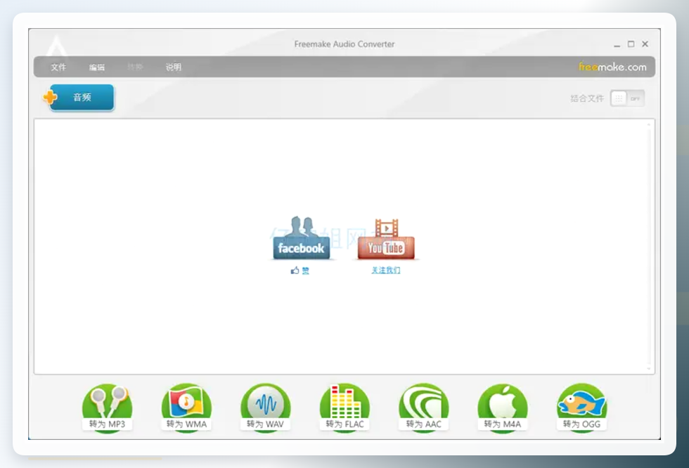Open the 文件 menu
689x468 pixels.
pos(58,67)
